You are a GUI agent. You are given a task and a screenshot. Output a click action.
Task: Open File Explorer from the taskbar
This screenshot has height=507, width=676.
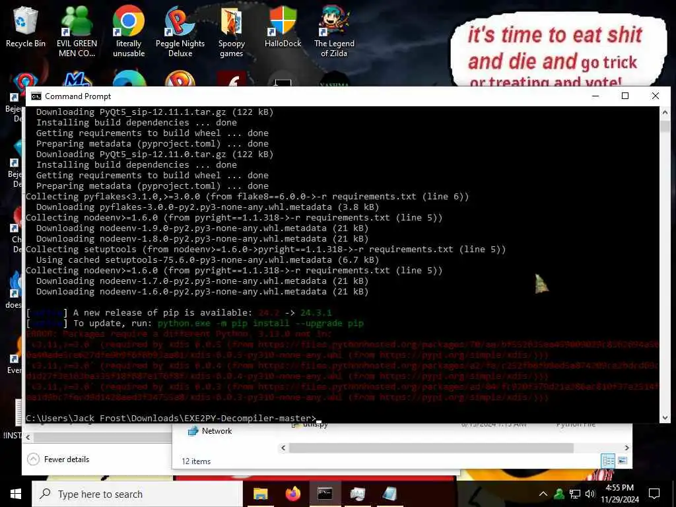(x=260, y=494)
